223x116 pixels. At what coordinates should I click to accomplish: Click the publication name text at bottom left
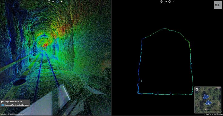point(12,114)
